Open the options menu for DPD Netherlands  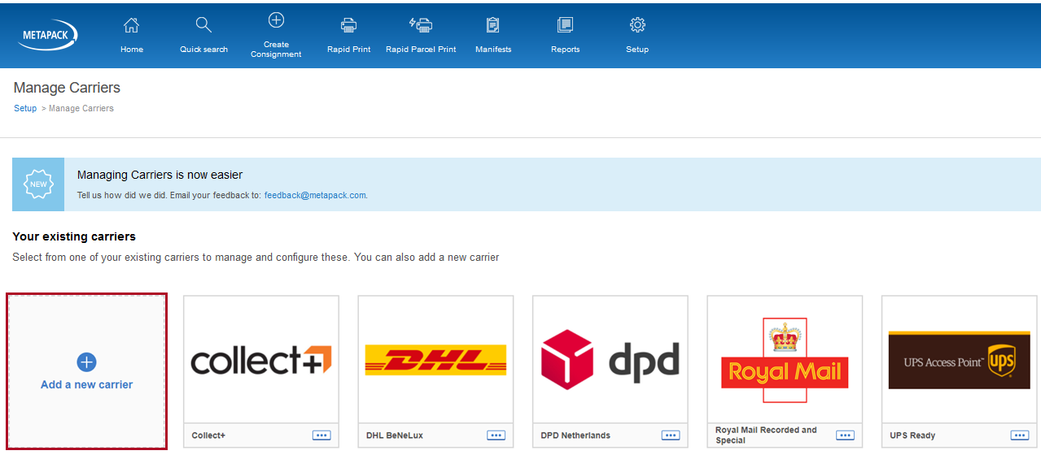coord(671,435)
